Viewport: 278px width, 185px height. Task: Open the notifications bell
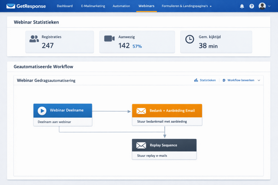pyautogui.click(x=242, y=6)
